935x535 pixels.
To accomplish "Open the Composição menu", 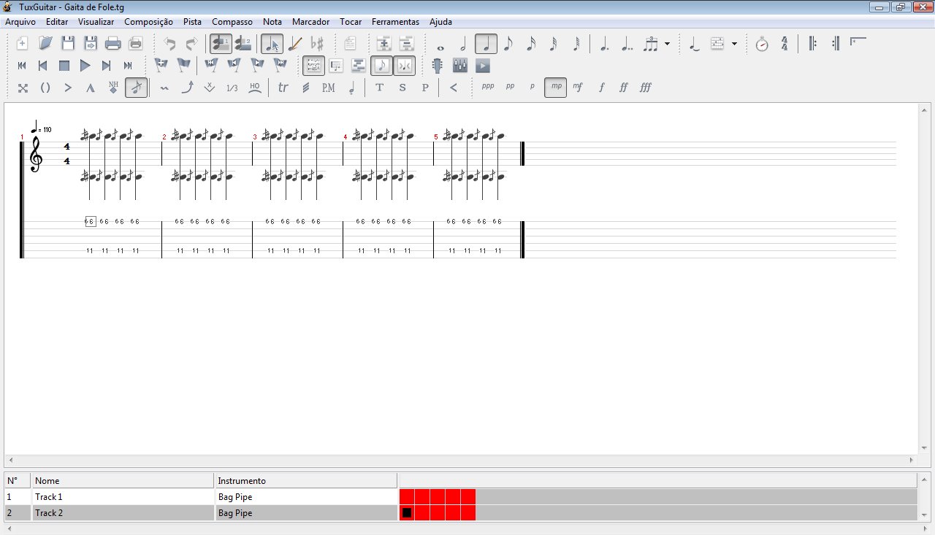I will point(148,22).
